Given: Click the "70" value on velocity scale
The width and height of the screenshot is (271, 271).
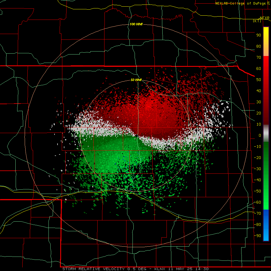Looking at the screenshot, I should [x=259, y=58].
